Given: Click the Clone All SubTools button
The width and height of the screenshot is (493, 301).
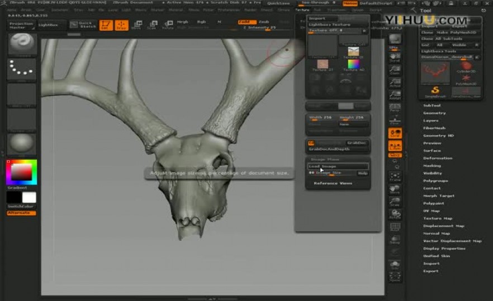Looking at the screenshot, I should [451, 39].
